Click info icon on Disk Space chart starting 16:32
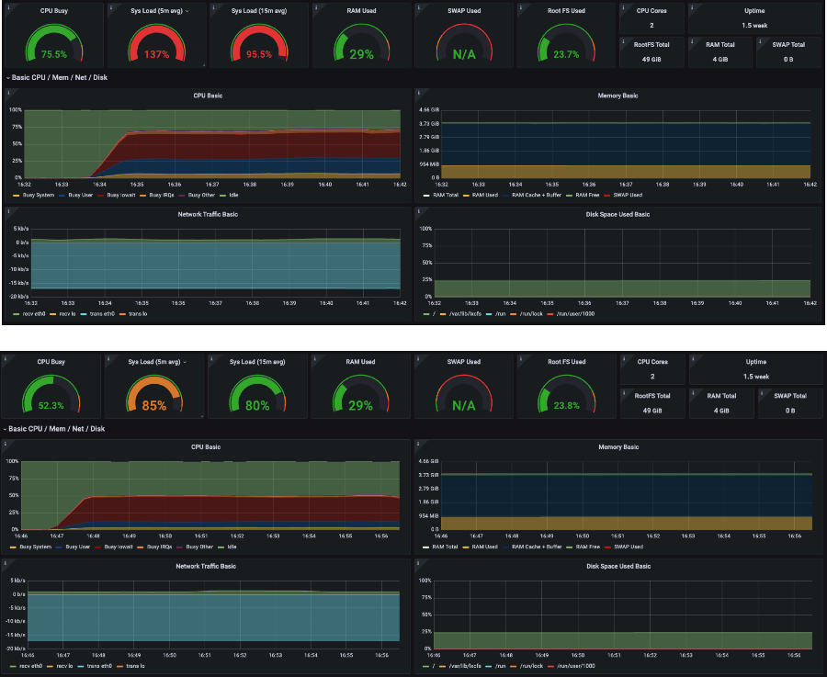This screenshot has height=677, width=827. coord(419,211)
